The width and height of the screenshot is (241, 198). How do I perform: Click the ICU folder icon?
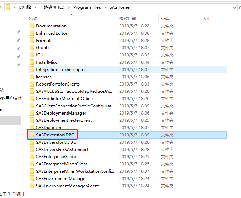[x=32, y=55]
